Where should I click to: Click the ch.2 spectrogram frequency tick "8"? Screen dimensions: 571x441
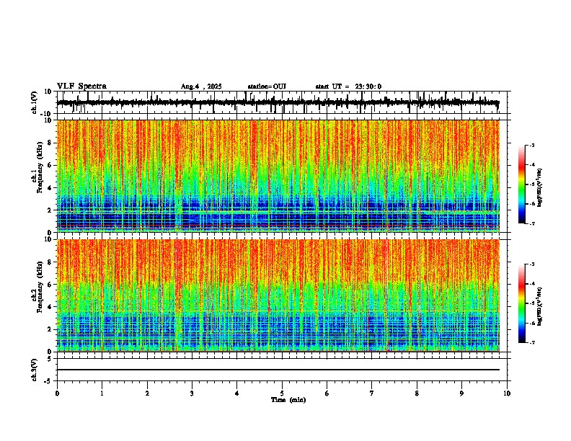coord(50,262)
